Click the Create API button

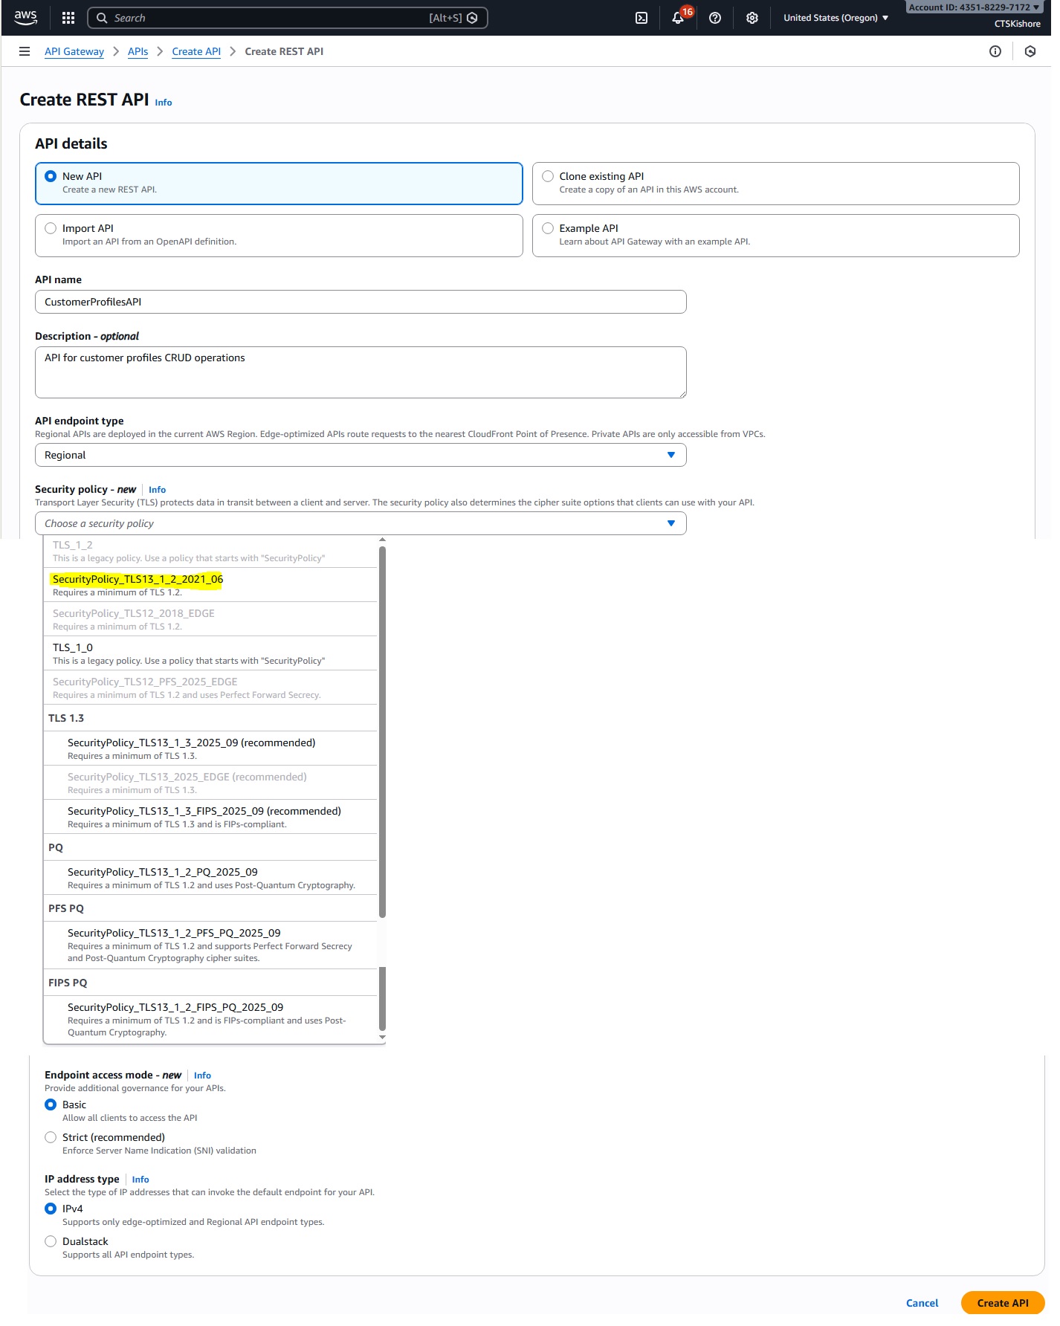point(1002,1303)
